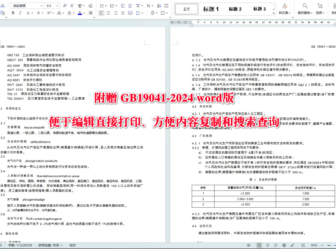Toggle bold formatting
Screen dimensions: 336x249
point(13,13)
